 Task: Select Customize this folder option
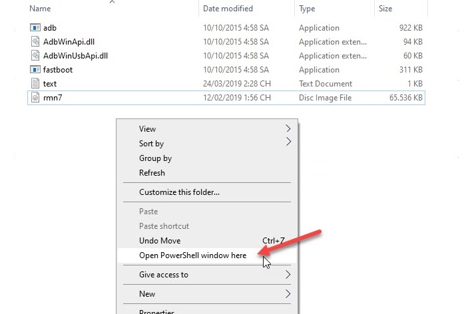click(179, 192)
